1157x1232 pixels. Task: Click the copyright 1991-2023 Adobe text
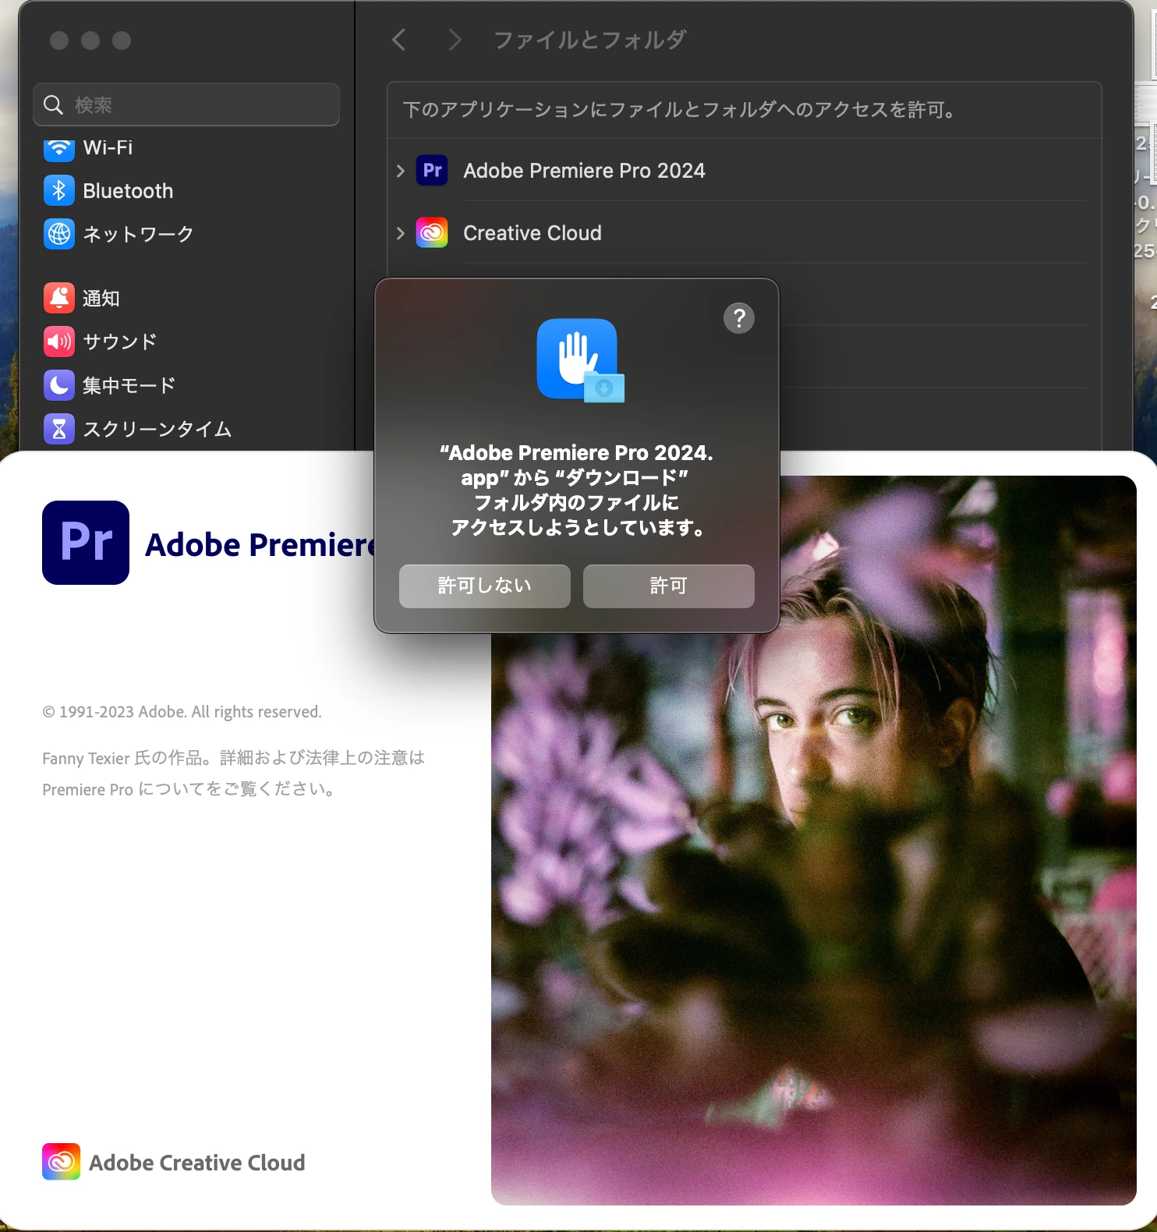tap(182, 712)
